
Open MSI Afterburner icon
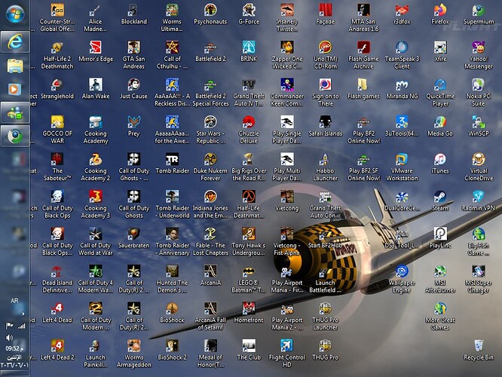click(x=440, y=279)
